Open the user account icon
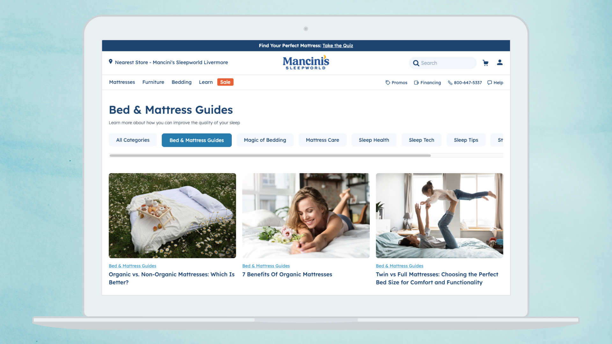This screenshot has width=612, height=344. pyautogui.click(x=499, y=62)
